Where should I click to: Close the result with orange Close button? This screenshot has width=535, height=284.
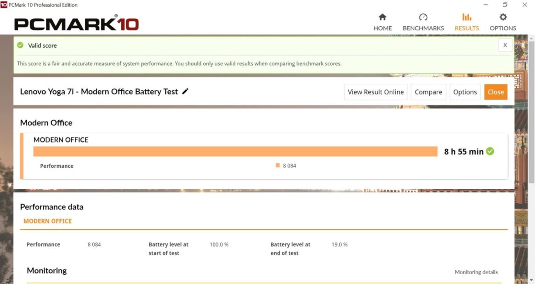click(x=496, y=92)
